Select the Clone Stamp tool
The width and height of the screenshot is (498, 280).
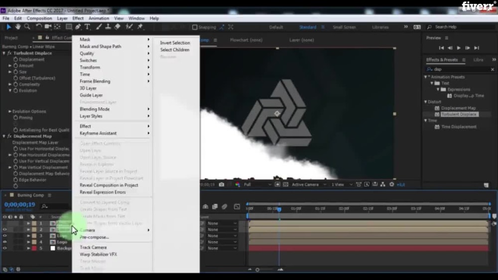[108, 27]
